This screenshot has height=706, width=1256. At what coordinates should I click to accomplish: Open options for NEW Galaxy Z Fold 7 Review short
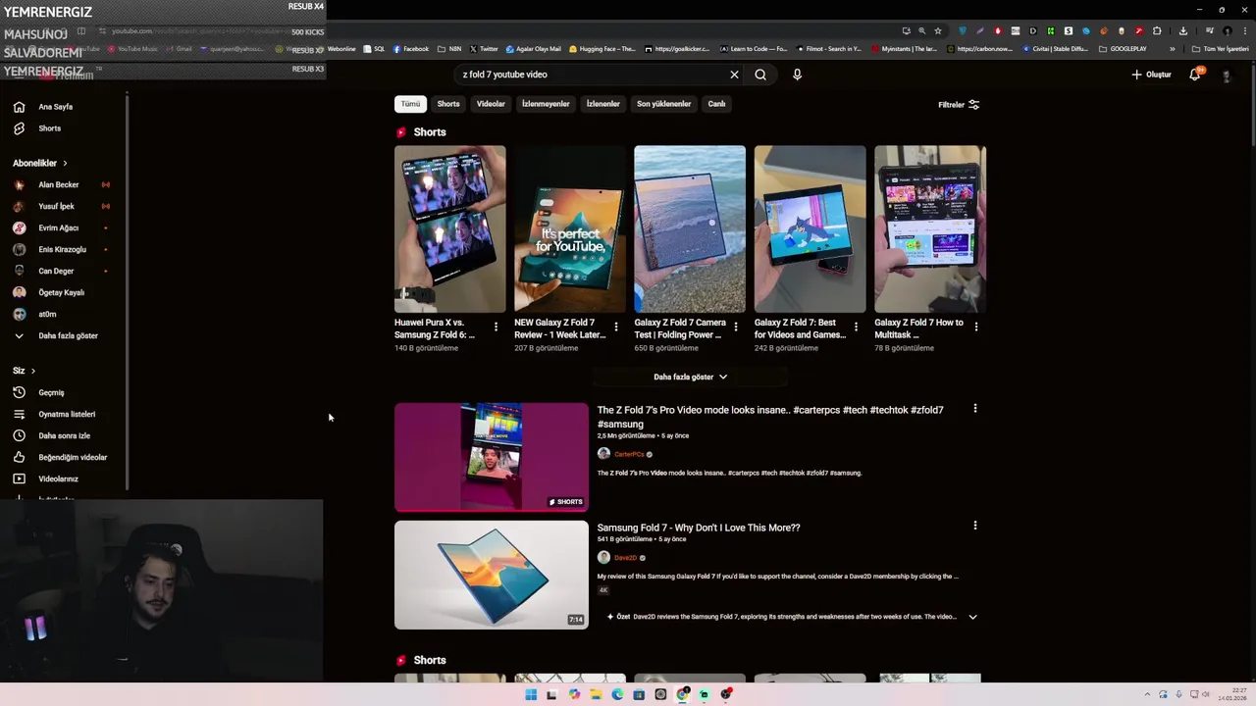pyautogui.click(x=616, y=327)
